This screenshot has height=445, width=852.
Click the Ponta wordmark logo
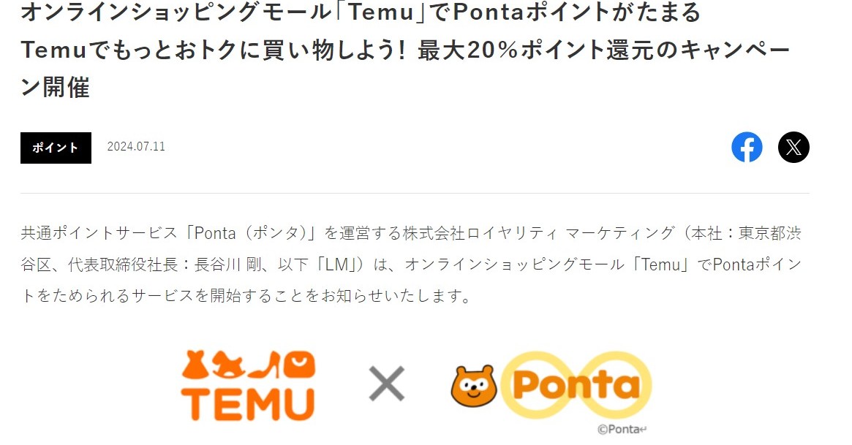[x=576, y=385]
